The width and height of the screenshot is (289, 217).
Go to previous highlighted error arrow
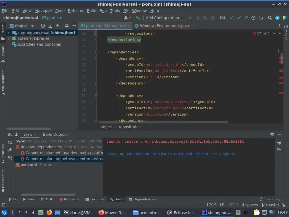[274, 33]
